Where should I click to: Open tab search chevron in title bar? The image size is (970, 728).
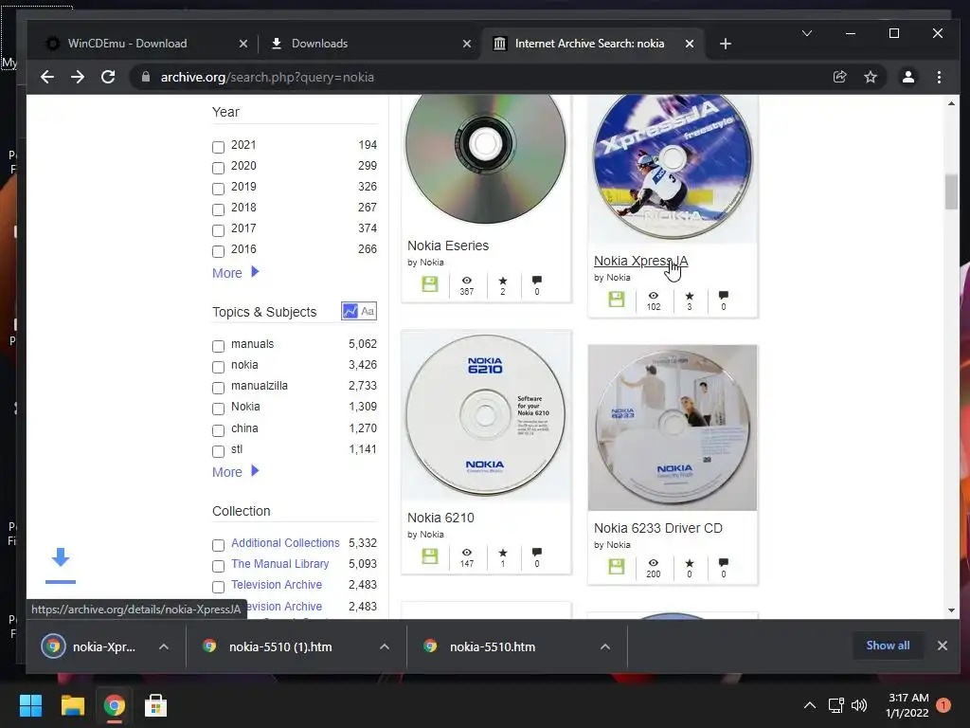click(x=807, y=33)
